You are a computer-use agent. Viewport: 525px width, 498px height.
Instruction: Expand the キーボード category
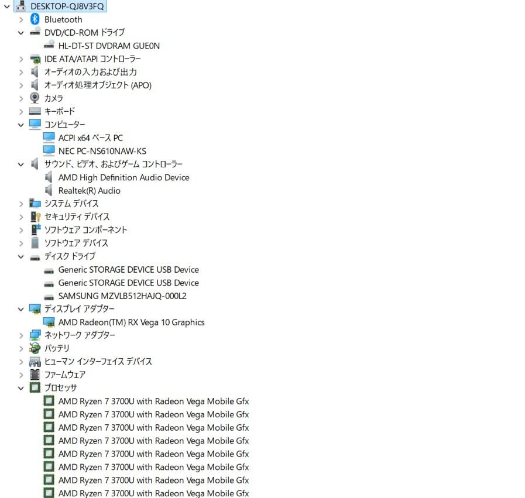[21, 112]
